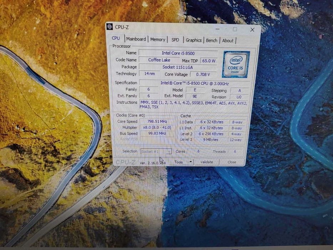Click the Bus Speed value '99.83 MHz'
The image size is (333, 250).
[x=157, y=133]
